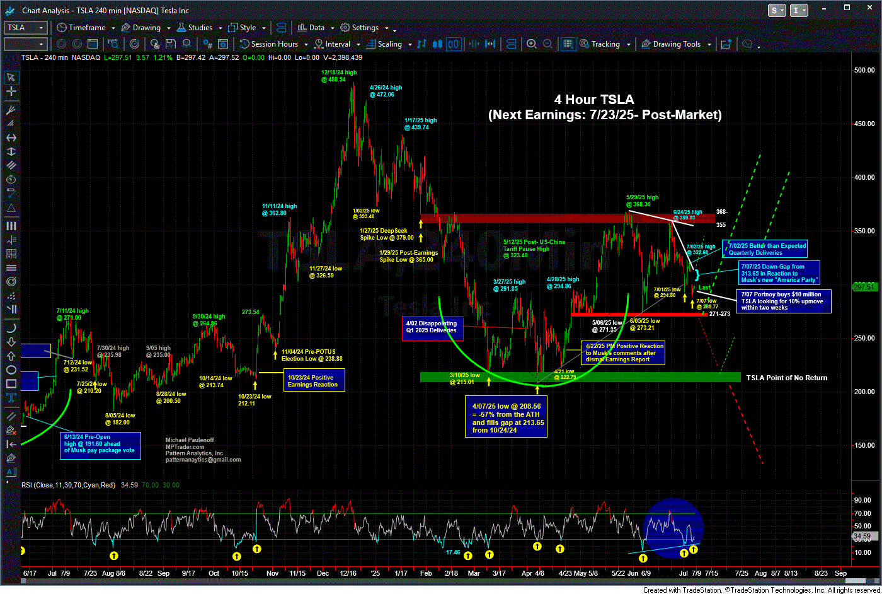882x594 pixels.
Task: Open the Style menu
Action: pyautogui.click(x=241, y=28)
